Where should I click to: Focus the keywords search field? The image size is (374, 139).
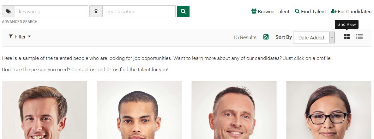pos(51,11)
